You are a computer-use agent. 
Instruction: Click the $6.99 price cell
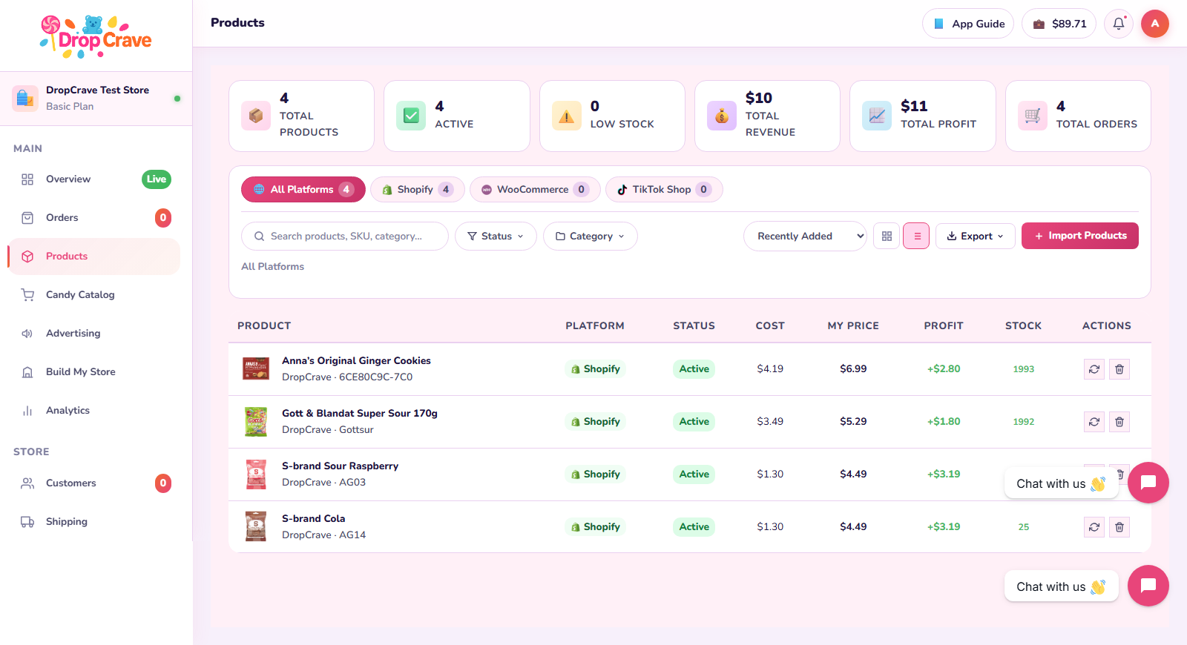click(x=853, y=368)
